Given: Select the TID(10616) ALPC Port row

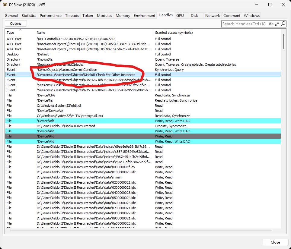Looking at the screenshot, I should (143, 49).
